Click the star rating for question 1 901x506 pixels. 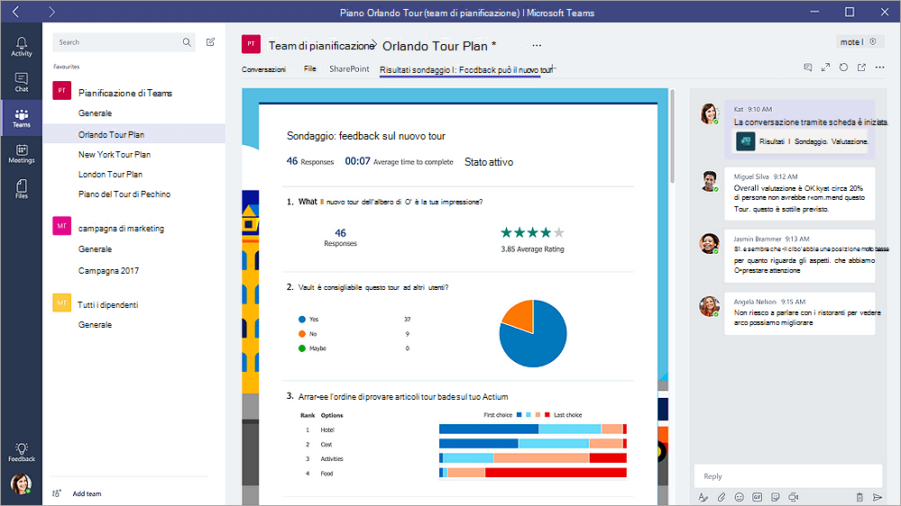coord(532,232)
